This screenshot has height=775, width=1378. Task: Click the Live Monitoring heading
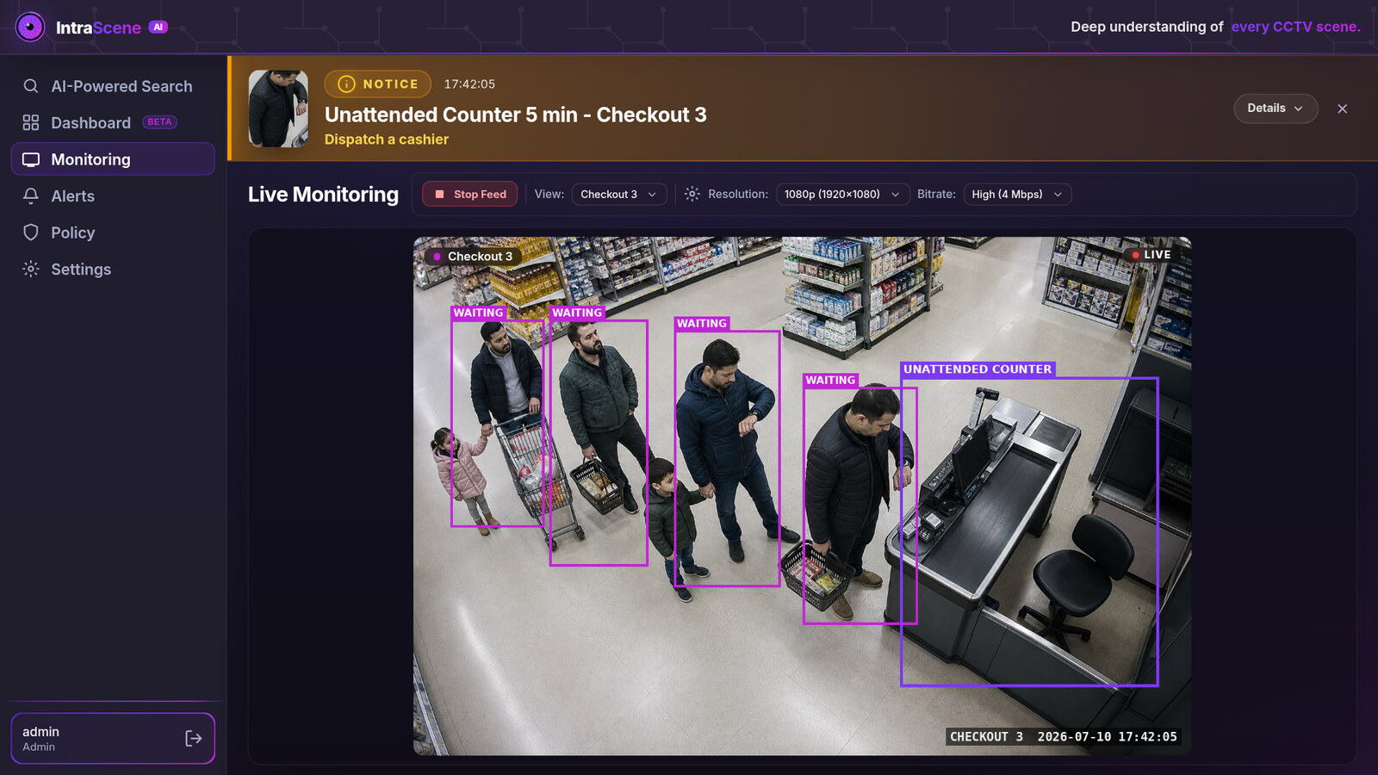[x=323, y=195]
